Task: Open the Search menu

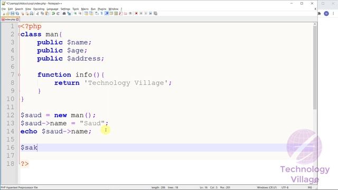Action: [x=19, y=9]
